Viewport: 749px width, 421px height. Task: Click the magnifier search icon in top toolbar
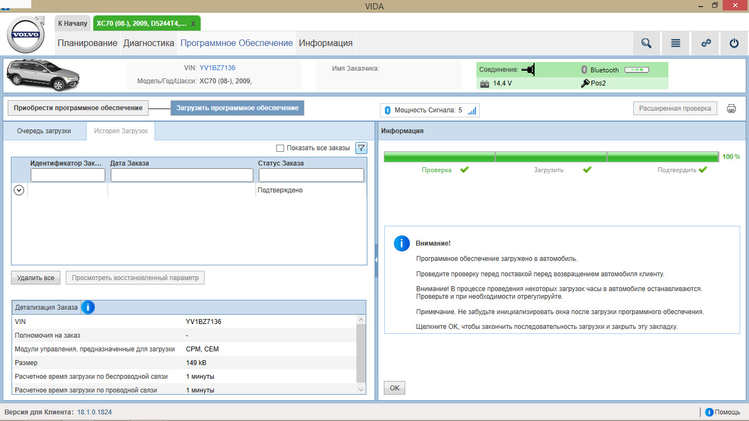click(x=646, y=43)
